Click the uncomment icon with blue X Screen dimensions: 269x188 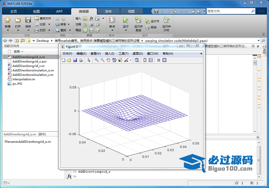pyautogui.click(x=91, y=24)
